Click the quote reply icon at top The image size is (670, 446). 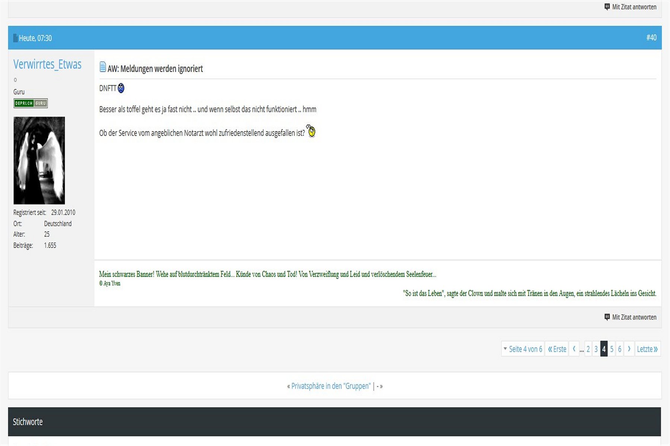[607, 7]
